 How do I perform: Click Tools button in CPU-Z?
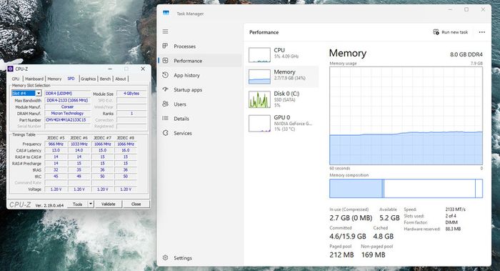(77, 205)
